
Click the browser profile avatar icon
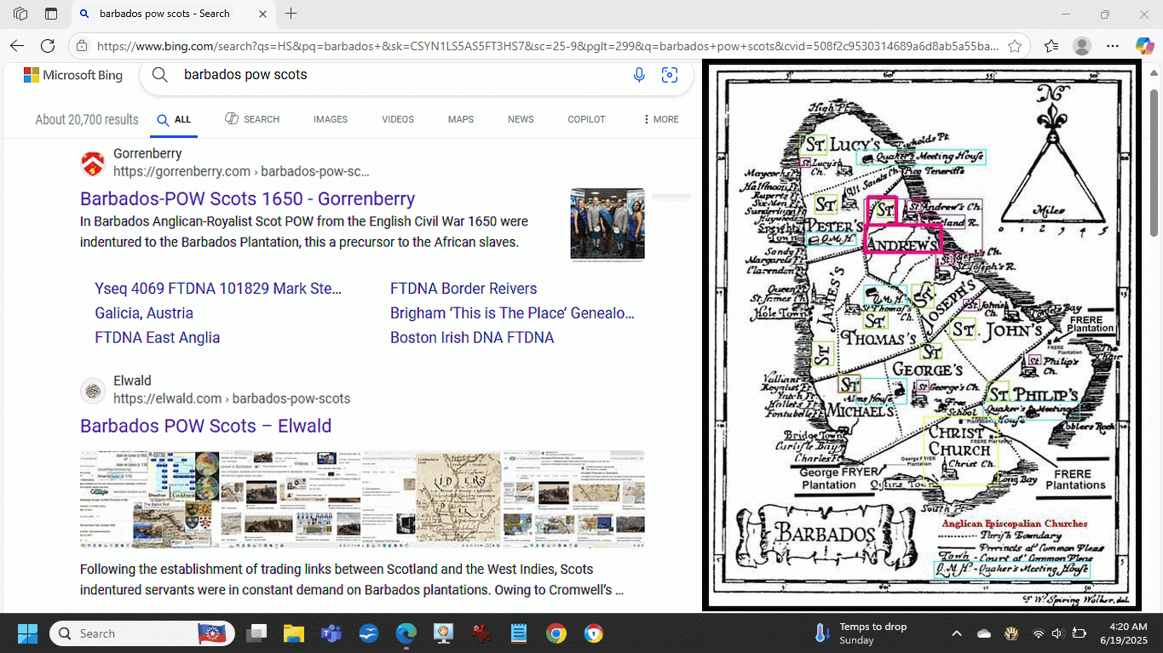(1082, 46)
